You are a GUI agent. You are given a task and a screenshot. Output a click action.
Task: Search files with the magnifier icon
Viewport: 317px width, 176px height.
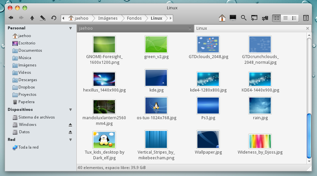coord(244,18)
